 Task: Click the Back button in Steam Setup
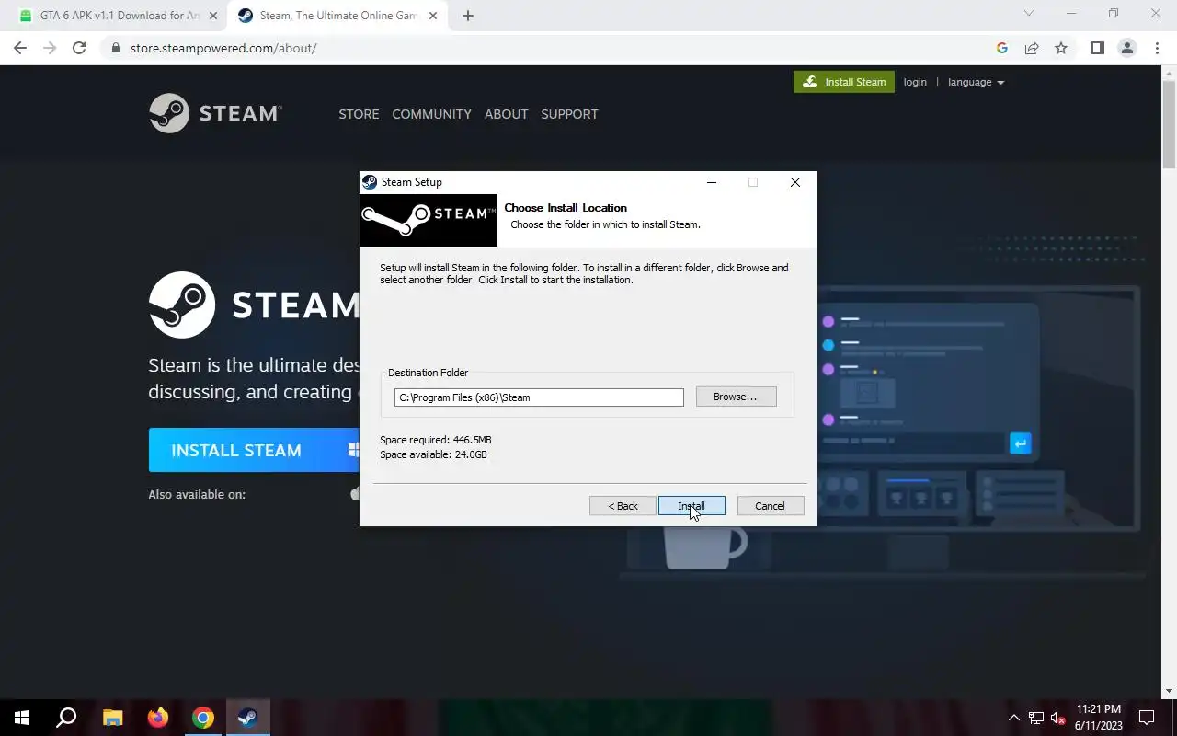tap(623, 506)
